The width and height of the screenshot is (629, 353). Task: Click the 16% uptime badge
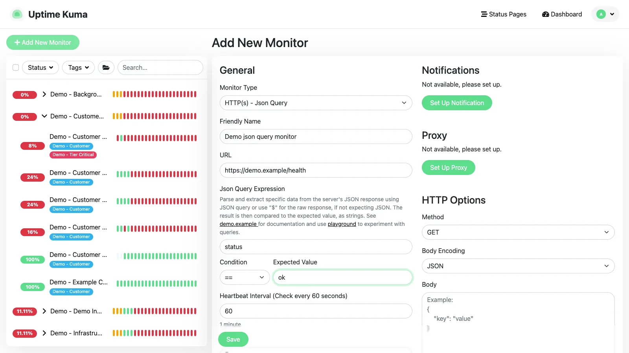coord(33,232)
